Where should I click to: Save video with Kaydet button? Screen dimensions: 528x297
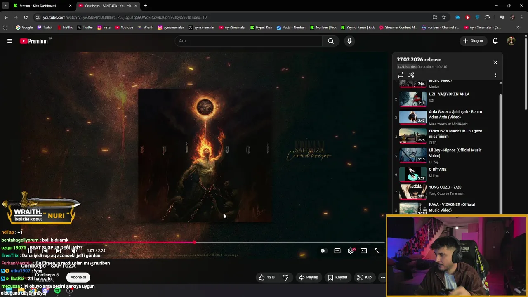pyautogui.click(x=337, y=277)
